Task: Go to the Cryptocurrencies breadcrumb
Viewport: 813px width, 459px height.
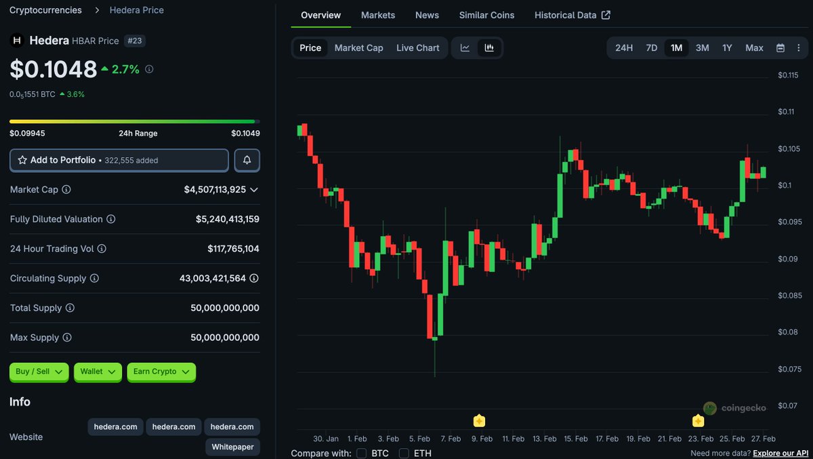Action: point(45,10)
